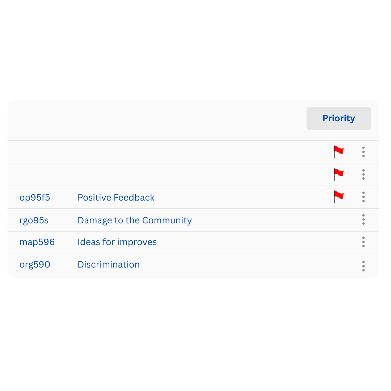This screenshot has width=391, height=391.
Task: Open the three-dot menu in second row
Action: [363, 174]
